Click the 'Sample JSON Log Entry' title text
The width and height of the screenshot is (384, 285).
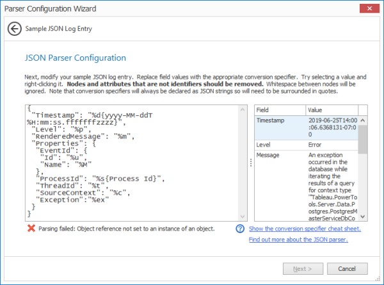tap(59, 29)
